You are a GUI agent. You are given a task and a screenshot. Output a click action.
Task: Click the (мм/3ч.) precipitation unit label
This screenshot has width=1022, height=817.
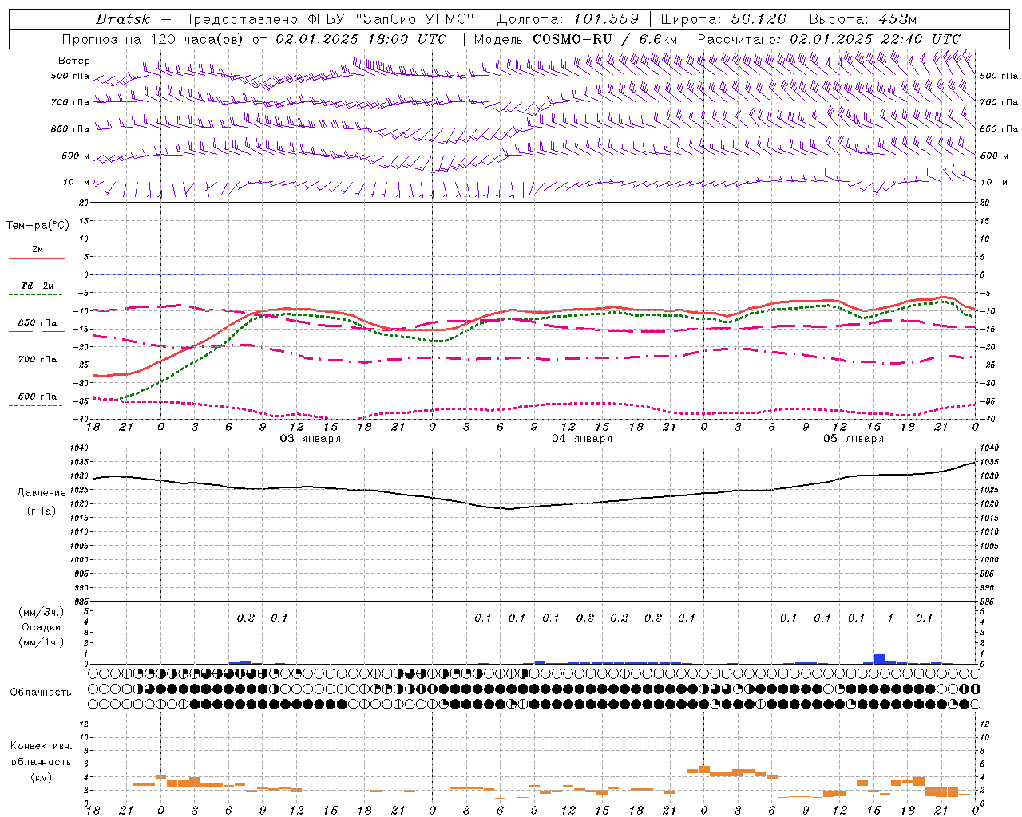42,612
